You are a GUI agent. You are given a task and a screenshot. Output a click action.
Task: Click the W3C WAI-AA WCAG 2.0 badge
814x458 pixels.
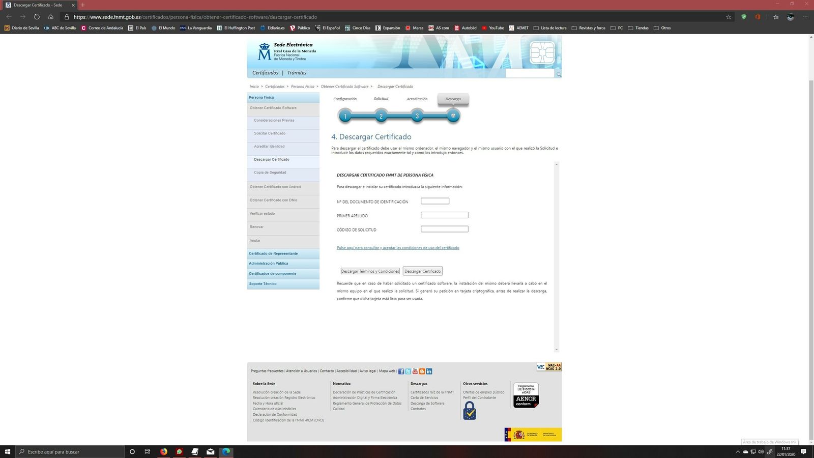(x=548, y=366)
